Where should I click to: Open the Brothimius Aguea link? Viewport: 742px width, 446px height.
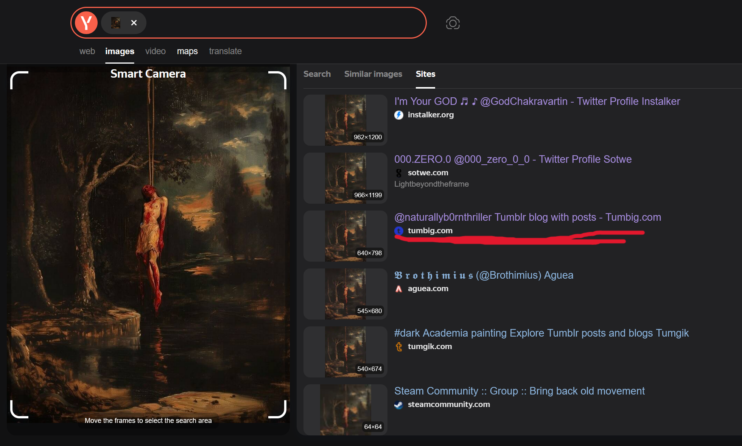coord(484,275)
